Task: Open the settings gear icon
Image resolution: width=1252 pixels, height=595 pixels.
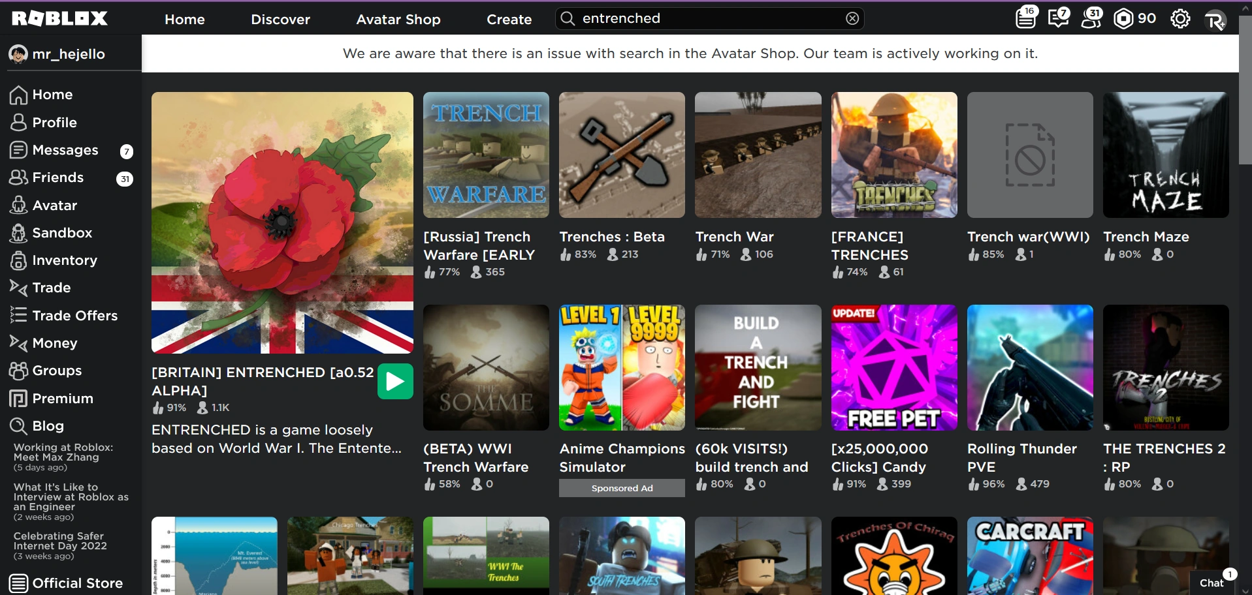Action: click(1180, 18)
